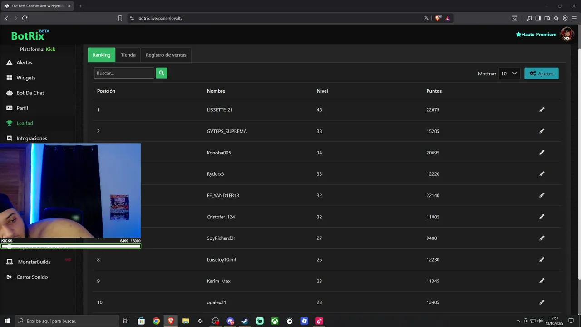Open the Leo AI sparkle icon
581x327 pixels.
[x=556, y=18]
